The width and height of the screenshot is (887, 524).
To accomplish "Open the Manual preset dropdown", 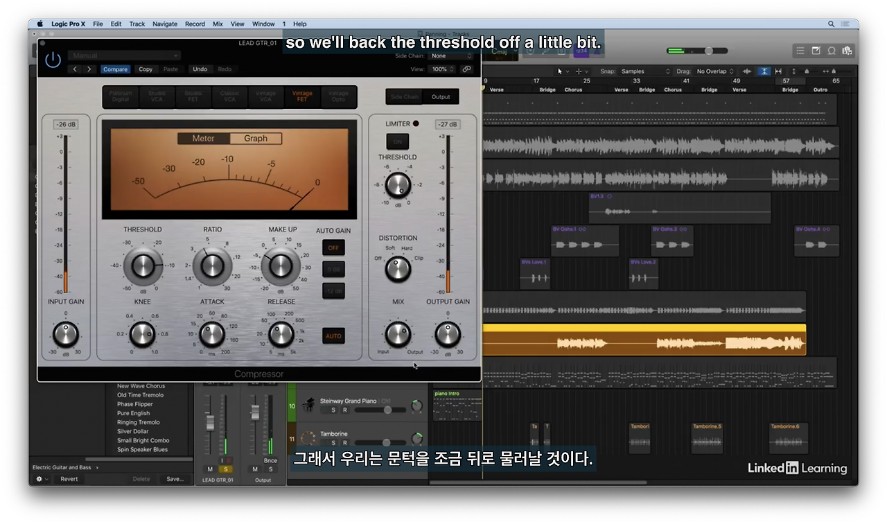I will coord(125,55).
